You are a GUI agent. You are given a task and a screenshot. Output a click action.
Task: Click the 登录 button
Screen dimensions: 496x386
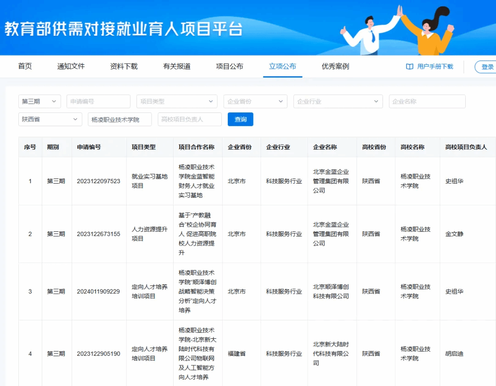[x=487, y=67]
